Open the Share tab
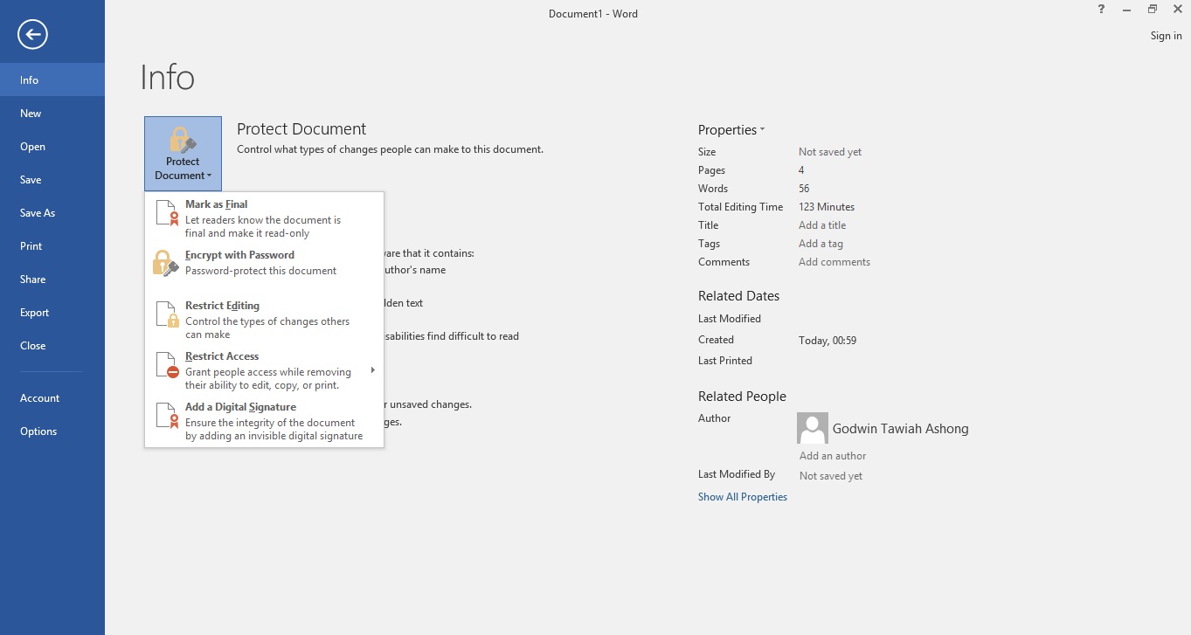Viewport: 1191px width, 635px height. tap(52, 279)
